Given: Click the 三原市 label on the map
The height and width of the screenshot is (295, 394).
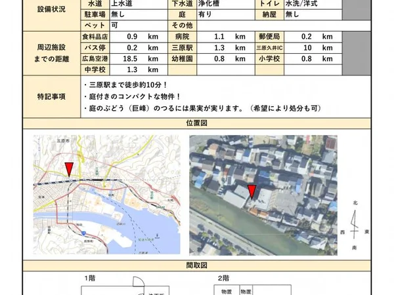Looking at the screenshot, I should tap(63, 141).
